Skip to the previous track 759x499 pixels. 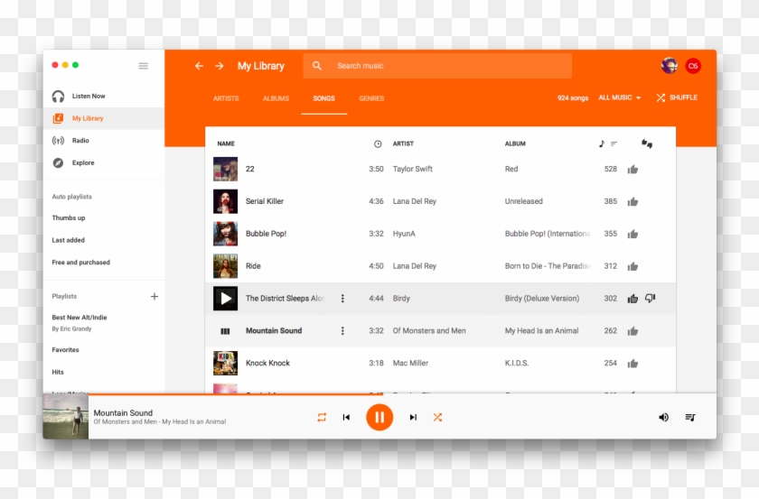coord(346,417)
